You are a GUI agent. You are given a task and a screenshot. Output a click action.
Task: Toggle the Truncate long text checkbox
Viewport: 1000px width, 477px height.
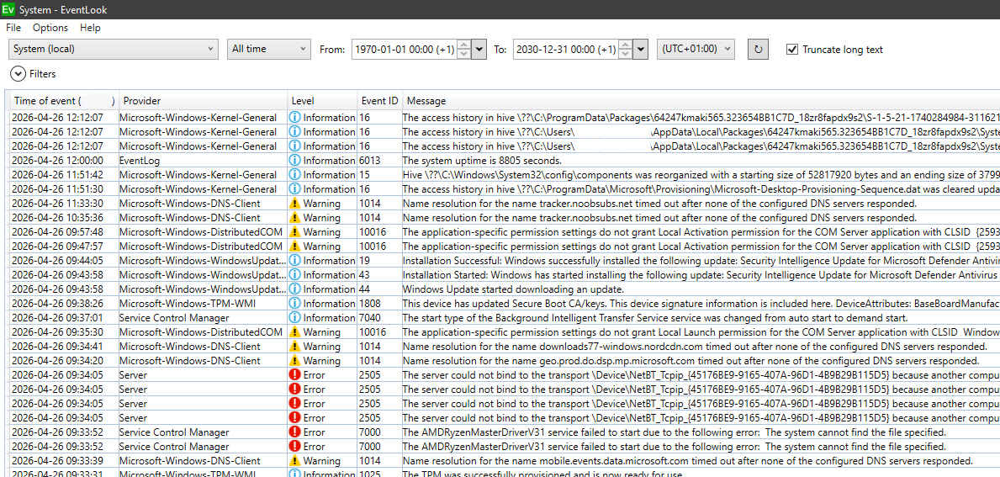[x=792, y=49]
